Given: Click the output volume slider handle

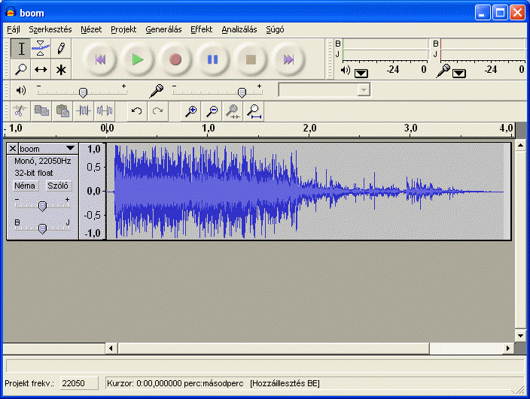Looking at the screenshot, I should (83, 92).
